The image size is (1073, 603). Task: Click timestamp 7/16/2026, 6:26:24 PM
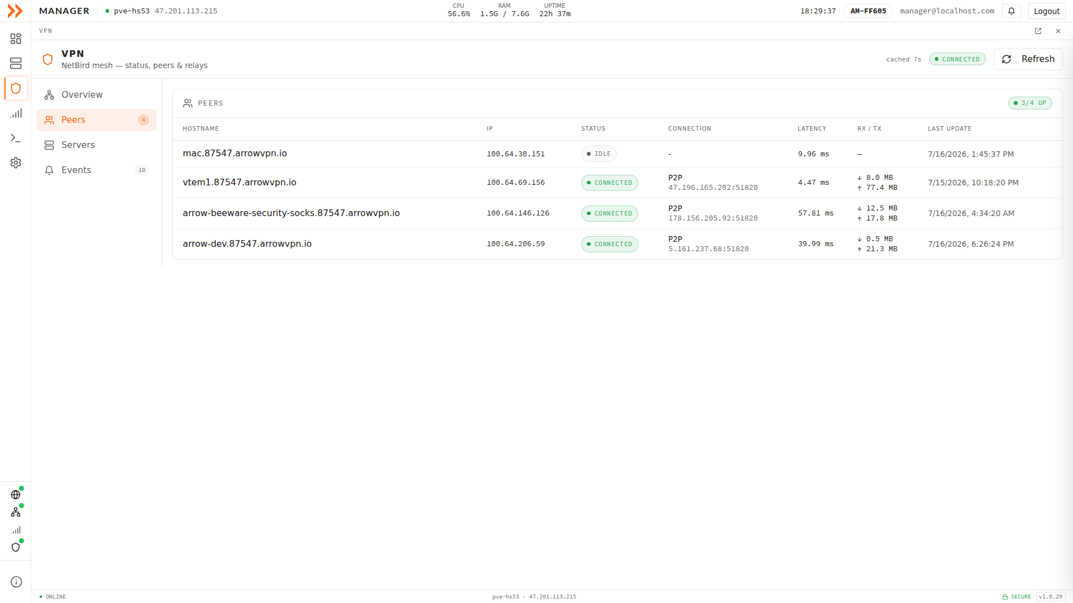[971, 244]
